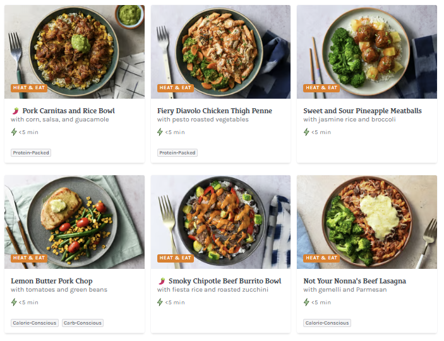
Task: Click lightning icon under Fiery Diavolo Chicken Penne
Action: (160, 132)
